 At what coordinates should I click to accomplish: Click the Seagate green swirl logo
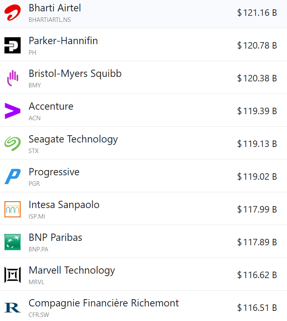pyautogui.click(x=13, y=144)
